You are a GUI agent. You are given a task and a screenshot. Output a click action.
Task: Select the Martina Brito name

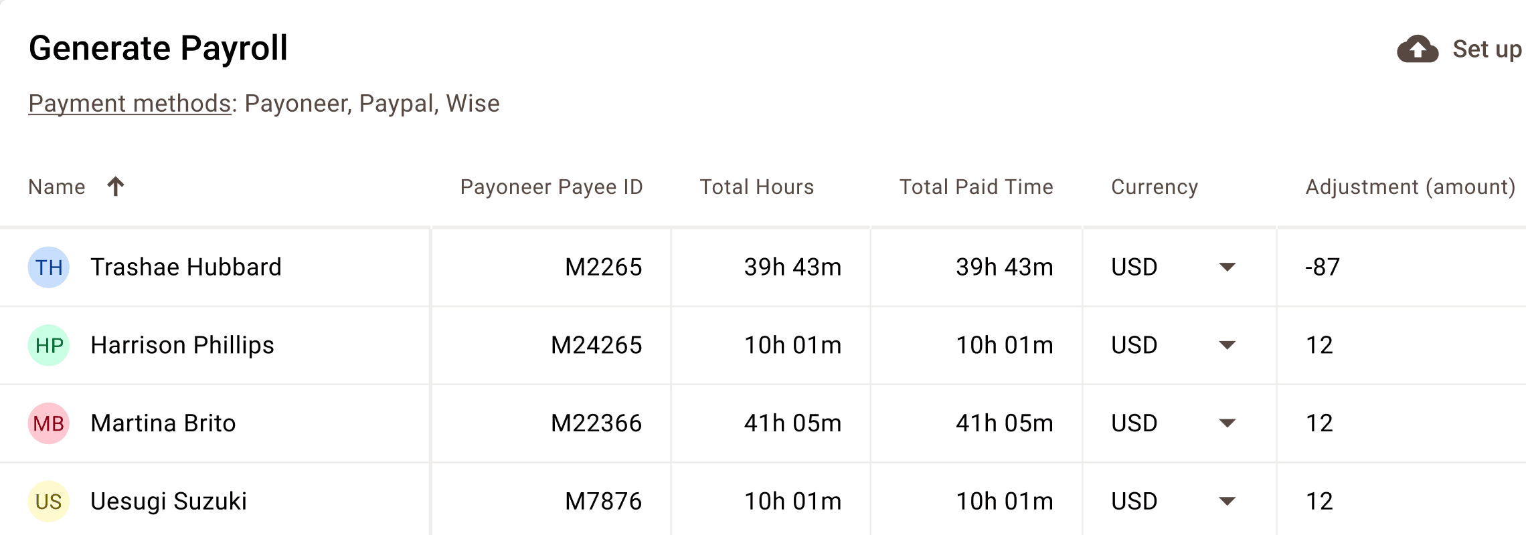pyautogui.click(x=163, y=423)
